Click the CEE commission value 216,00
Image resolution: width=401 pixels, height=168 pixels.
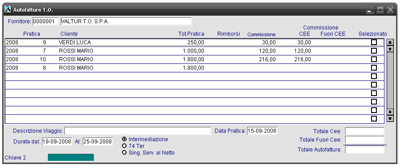tap(303, 59)
